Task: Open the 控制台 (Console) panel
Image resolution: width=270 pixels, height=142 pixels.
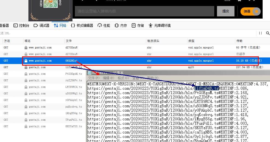Action: tap(21, 25)
